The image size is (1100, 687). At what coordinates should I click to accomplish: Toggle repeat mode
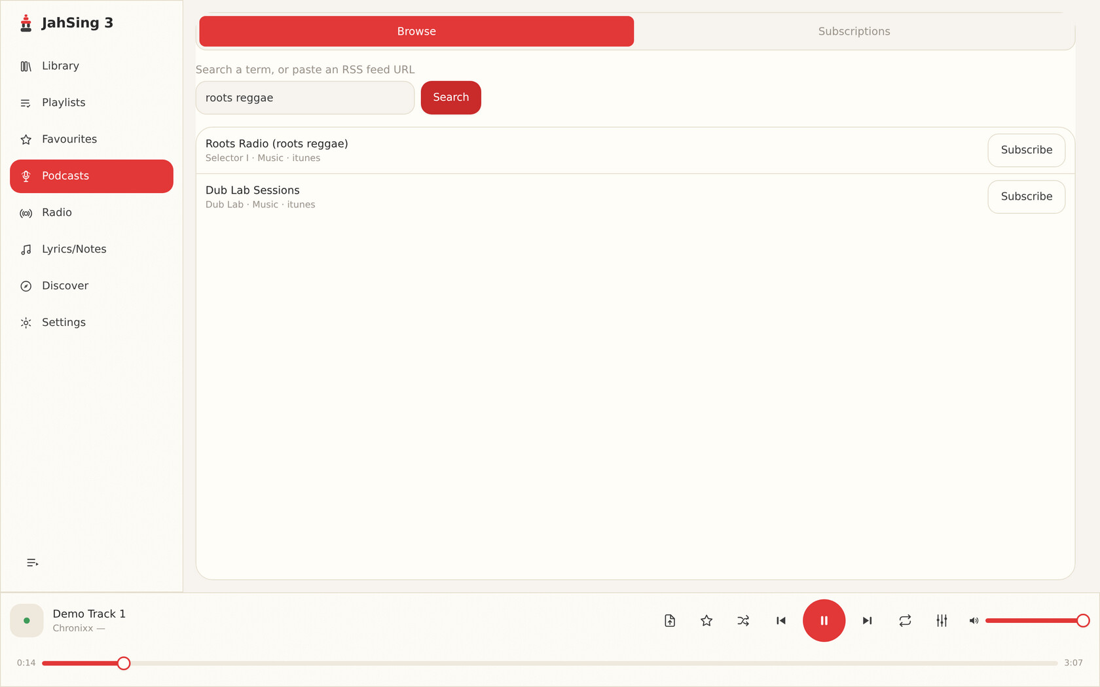pos(905,621)
